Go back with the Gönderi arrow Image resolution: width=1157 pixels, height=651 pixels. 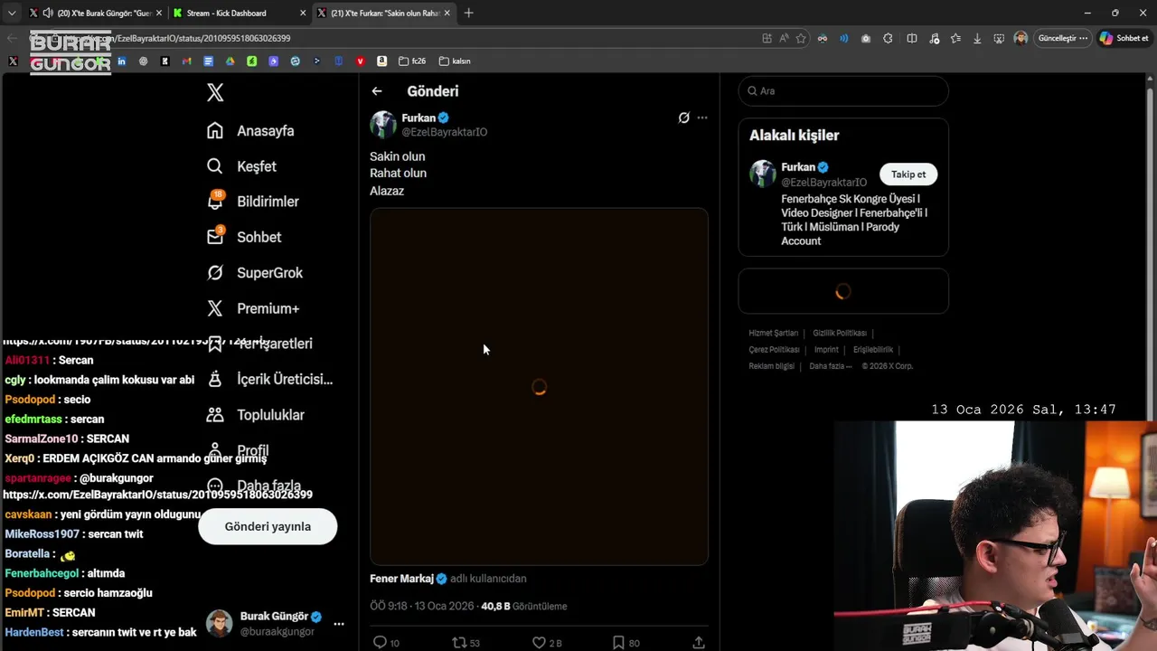tap(377, 91)
